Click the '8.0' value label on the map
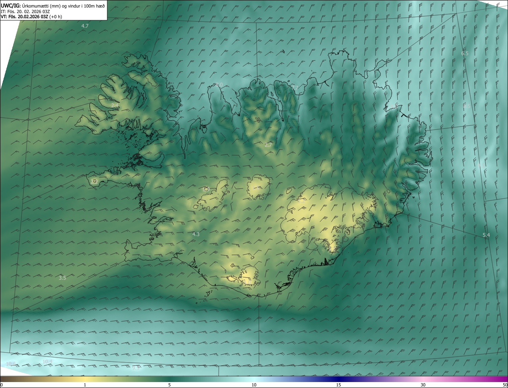Screen dimensions: 508x388 tap(219, 85)
